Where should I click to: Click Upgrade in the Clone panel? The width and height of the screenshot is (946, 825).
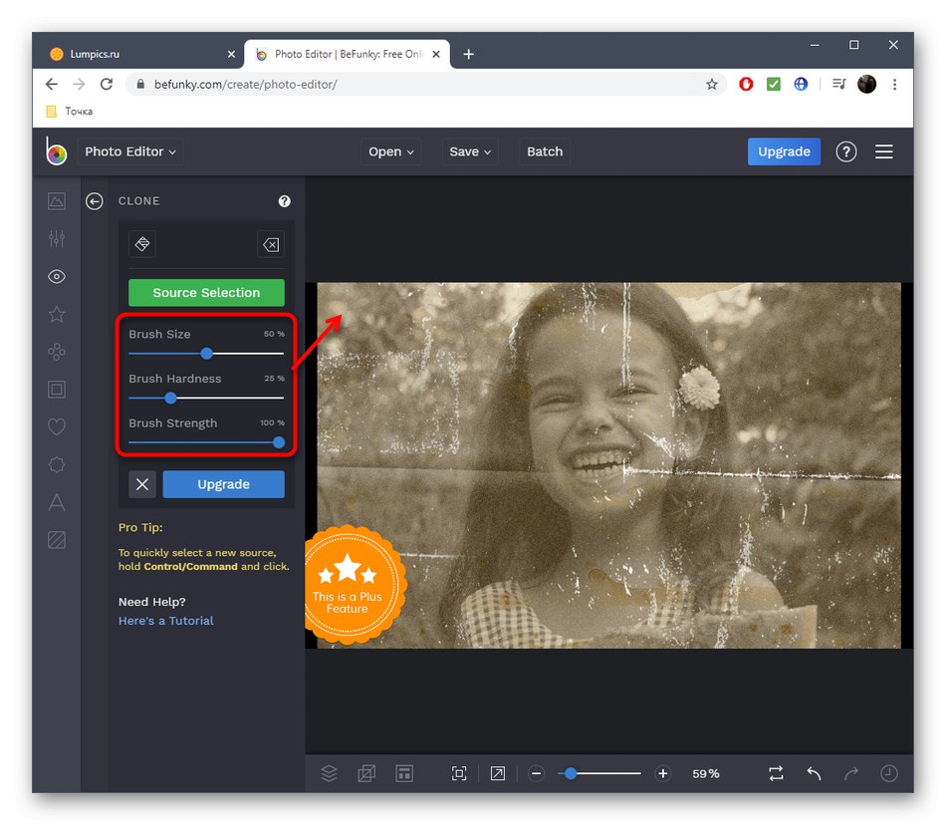(223, 484)
